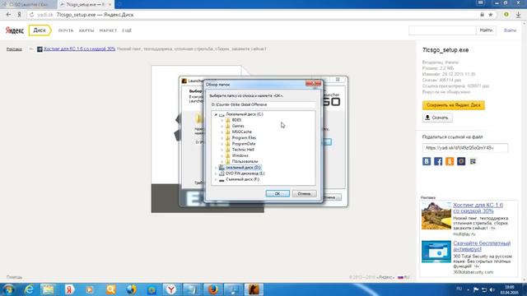Image resolution: width=527 pixels, height=296 pixels.
Task: Click the 360 Total Security ad thumbnail
Action: pyautogui.click(x=436, y=252)
